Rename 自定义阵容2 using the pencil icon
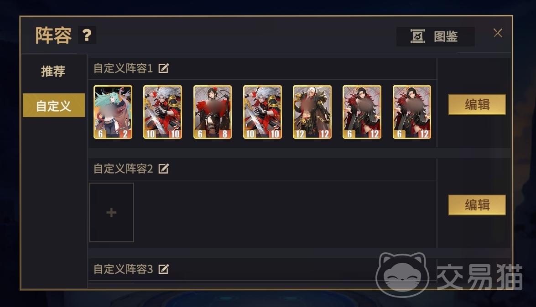The width and height of the screenshot is (536, 307). pyautogui.click(x=163, y=169)
